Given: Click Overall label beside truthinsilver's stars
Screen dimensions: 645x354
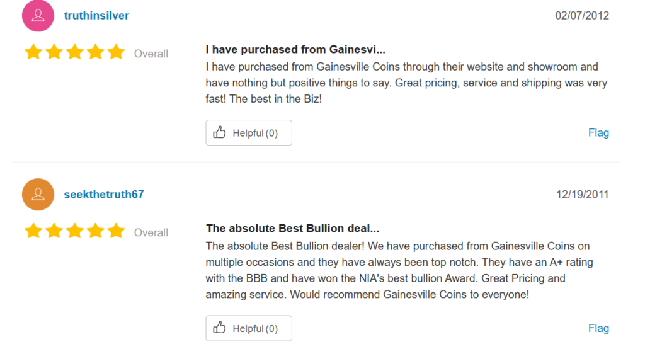Looking at the screenshot, I should coord(151,54).
